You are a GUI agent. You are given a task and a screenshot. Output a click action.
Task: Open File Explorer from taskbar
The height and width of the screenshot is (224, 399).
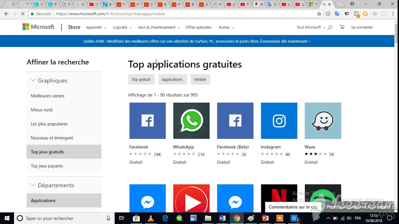pos(208,218)
